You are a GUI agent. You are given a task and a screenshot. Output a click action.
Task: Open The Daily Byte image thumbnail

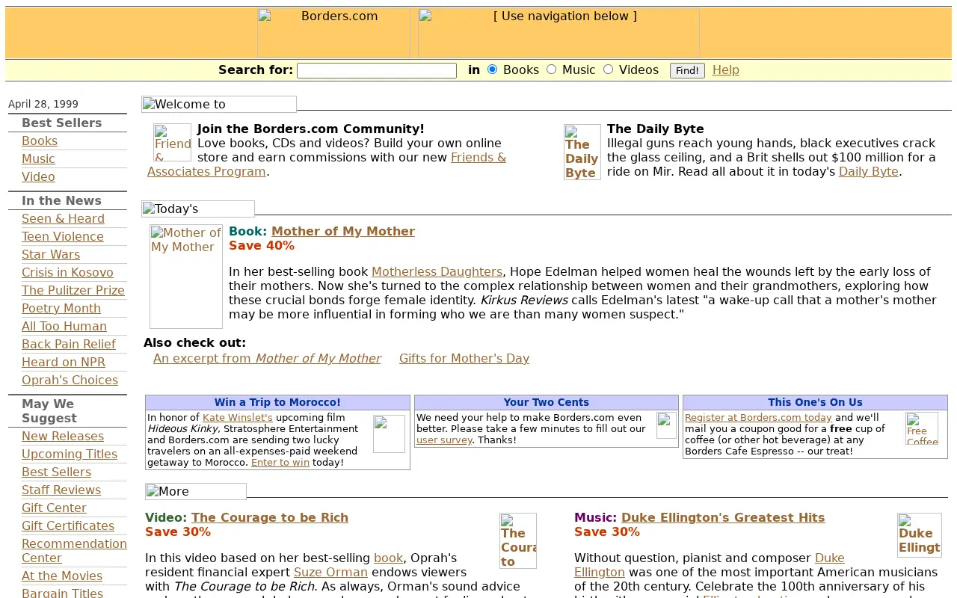pyautogui.click(x=582, y=152)
